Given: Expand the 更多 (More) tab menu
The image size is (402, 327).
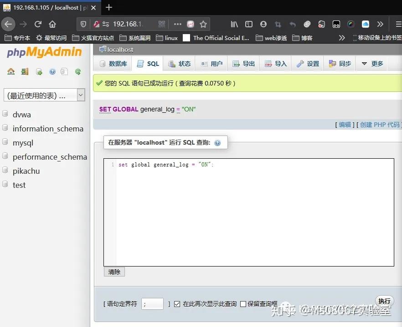Looking at the screenshot, I should (x=372, y=64).
